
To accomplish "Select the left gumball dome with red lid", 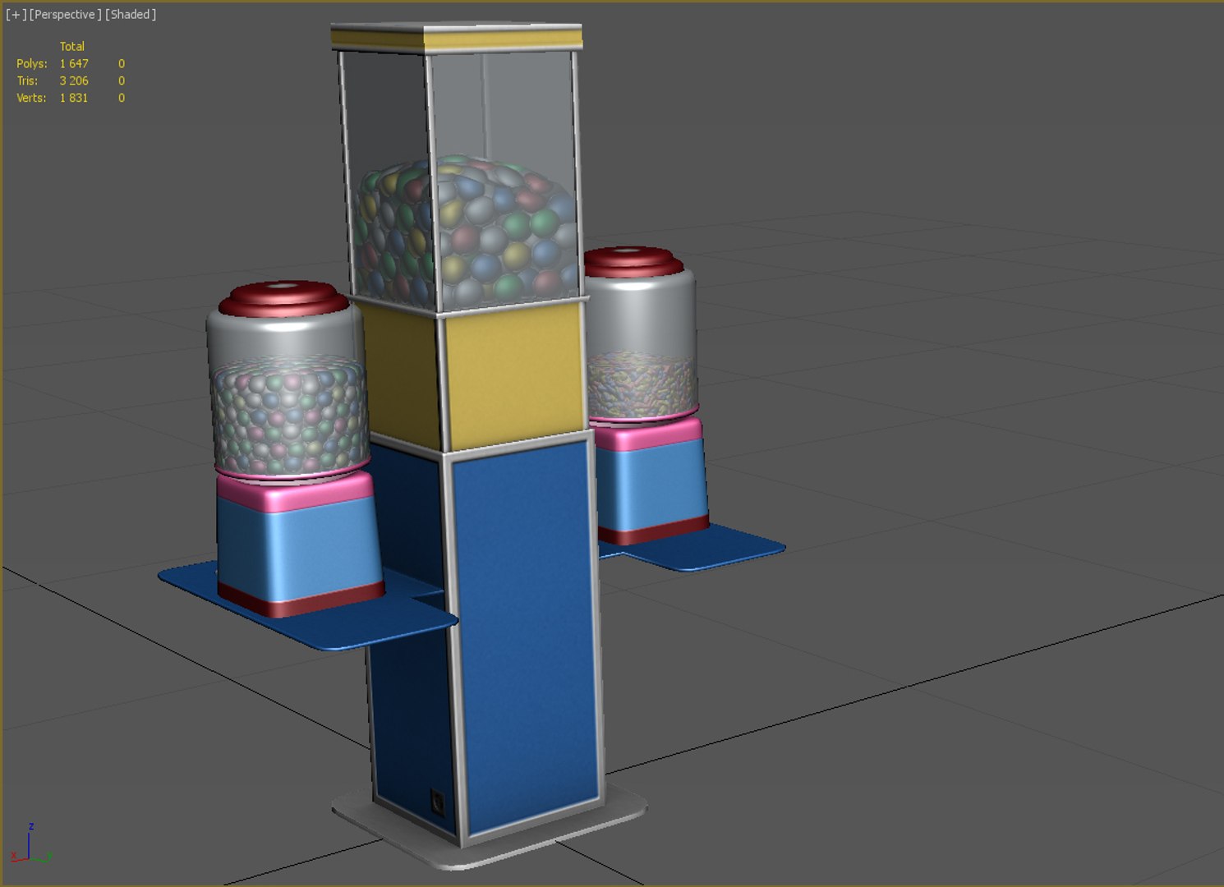I will [x=286, y=380].
